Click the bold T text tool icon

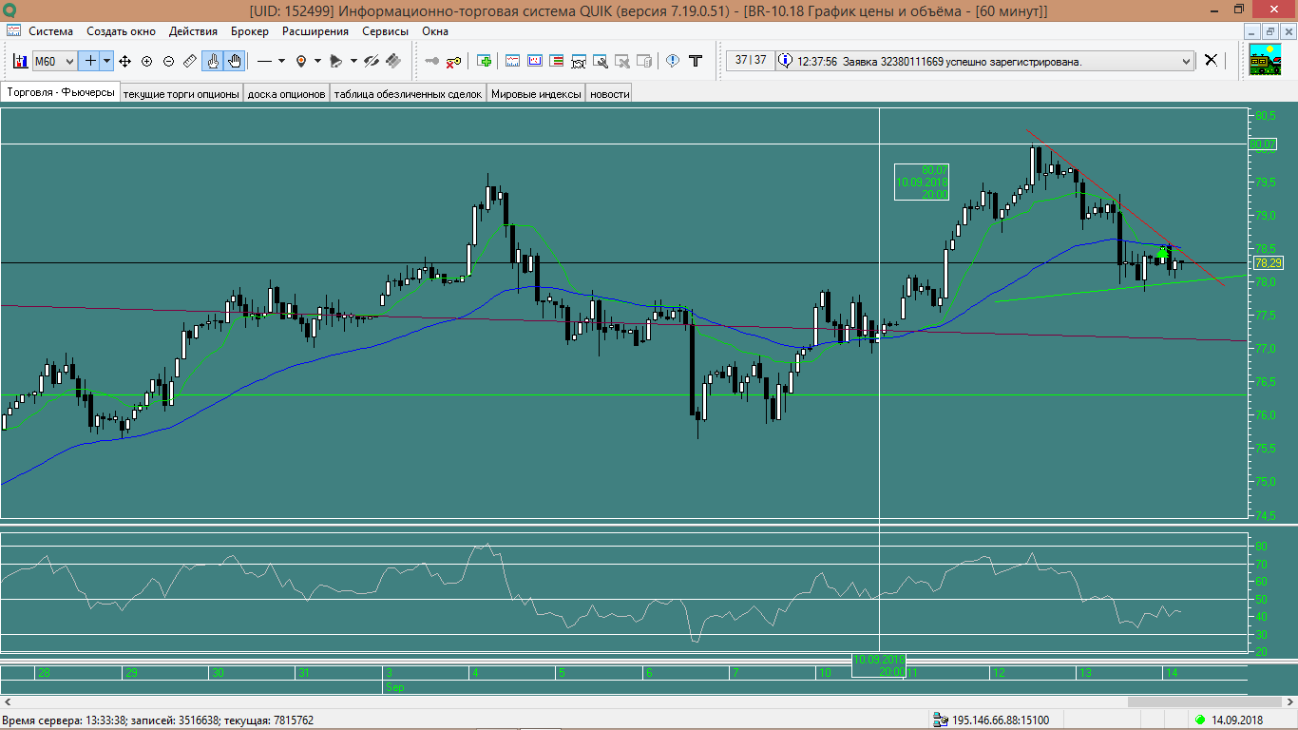pos(696,61)
